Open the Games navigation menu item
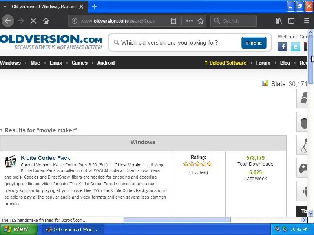Viewport: 314px width, 235px height. [80, 63]
